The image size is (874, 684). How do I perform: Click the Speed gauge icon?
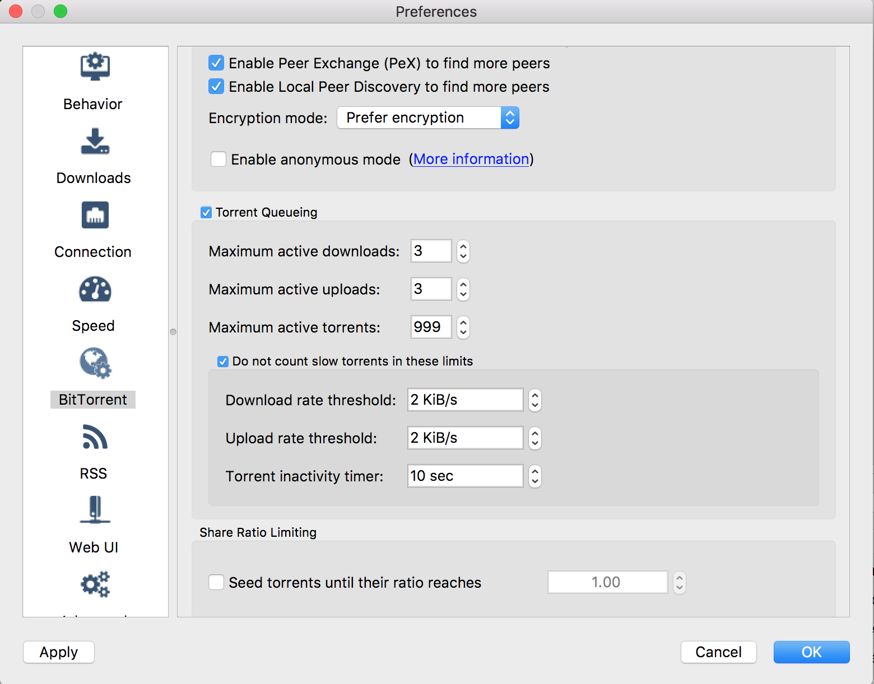94,289
